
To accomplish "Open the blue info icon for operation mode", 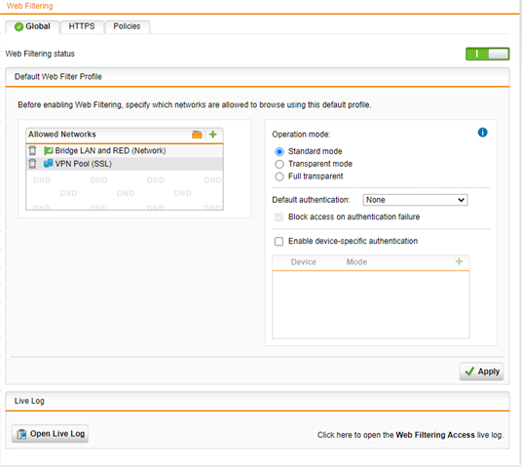I will (x=482, y=133).
